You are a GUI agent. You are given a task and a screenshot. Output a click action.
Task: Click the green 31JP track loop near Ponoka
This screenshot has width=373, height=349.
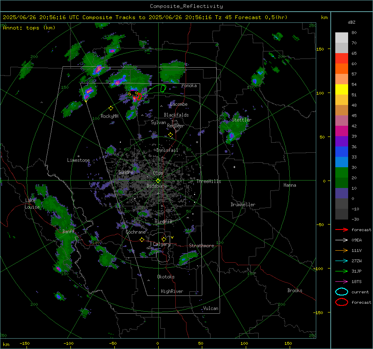(x=163, y=88)
